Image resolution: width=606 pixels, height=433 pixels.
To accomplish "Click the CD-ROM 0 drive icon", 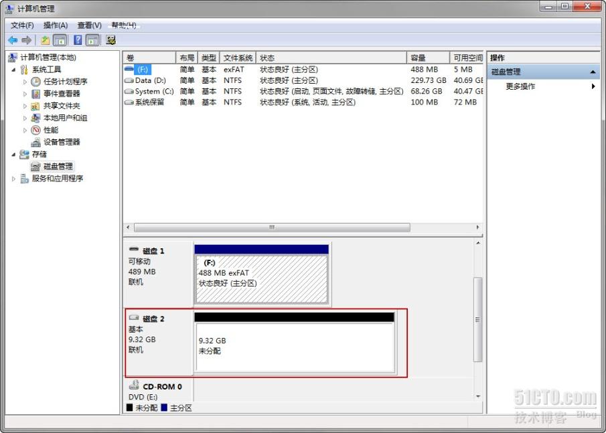I will point(134,385).
